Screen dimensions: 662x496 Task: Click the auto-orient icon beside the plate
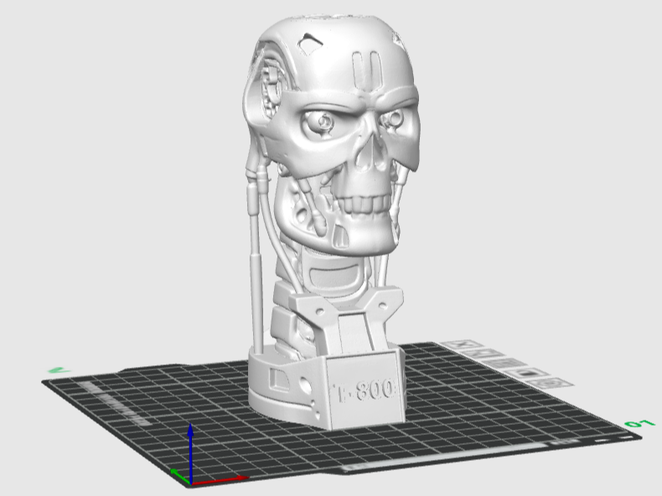click(481, 354)
